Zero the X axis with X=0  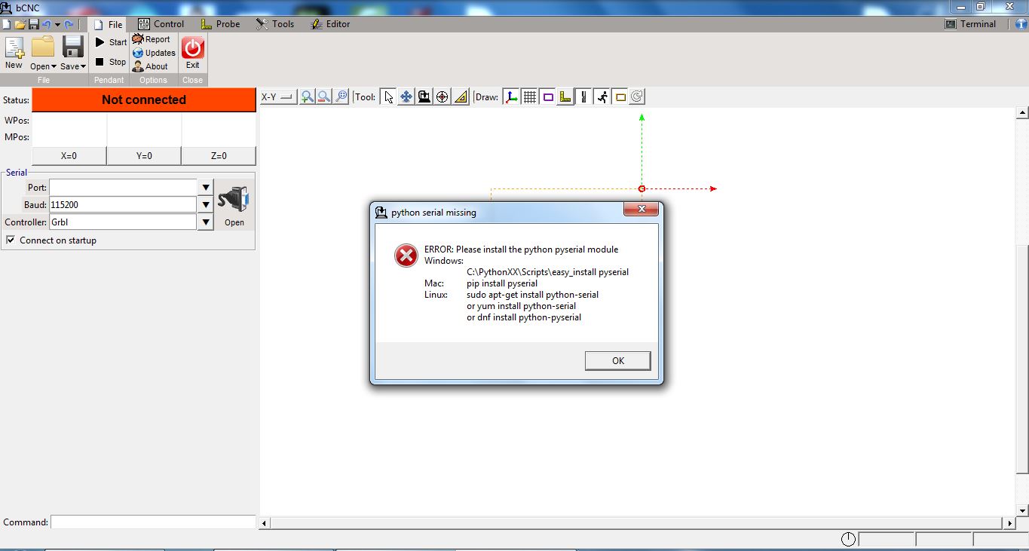click(69, 156)
